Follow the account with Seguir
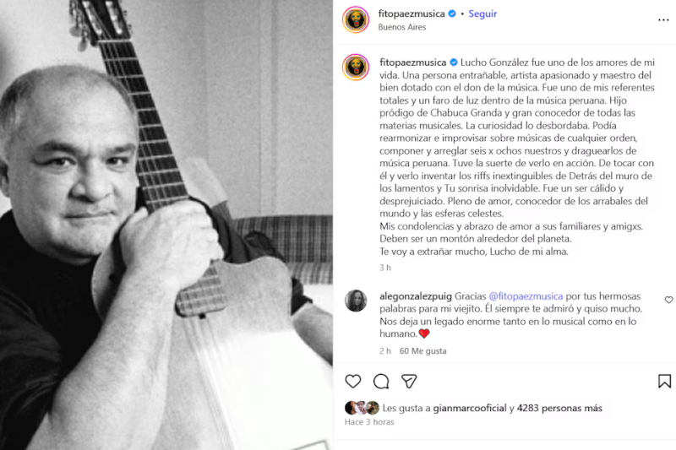Screen dimensions: 676x450 pyautogui.click(x=482, y=14)
